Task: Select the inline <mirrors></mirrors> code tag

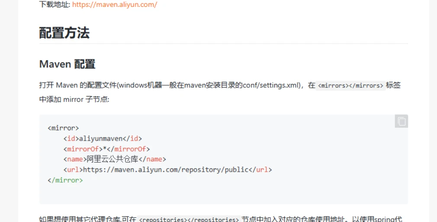Action: (x=350, y=85)
